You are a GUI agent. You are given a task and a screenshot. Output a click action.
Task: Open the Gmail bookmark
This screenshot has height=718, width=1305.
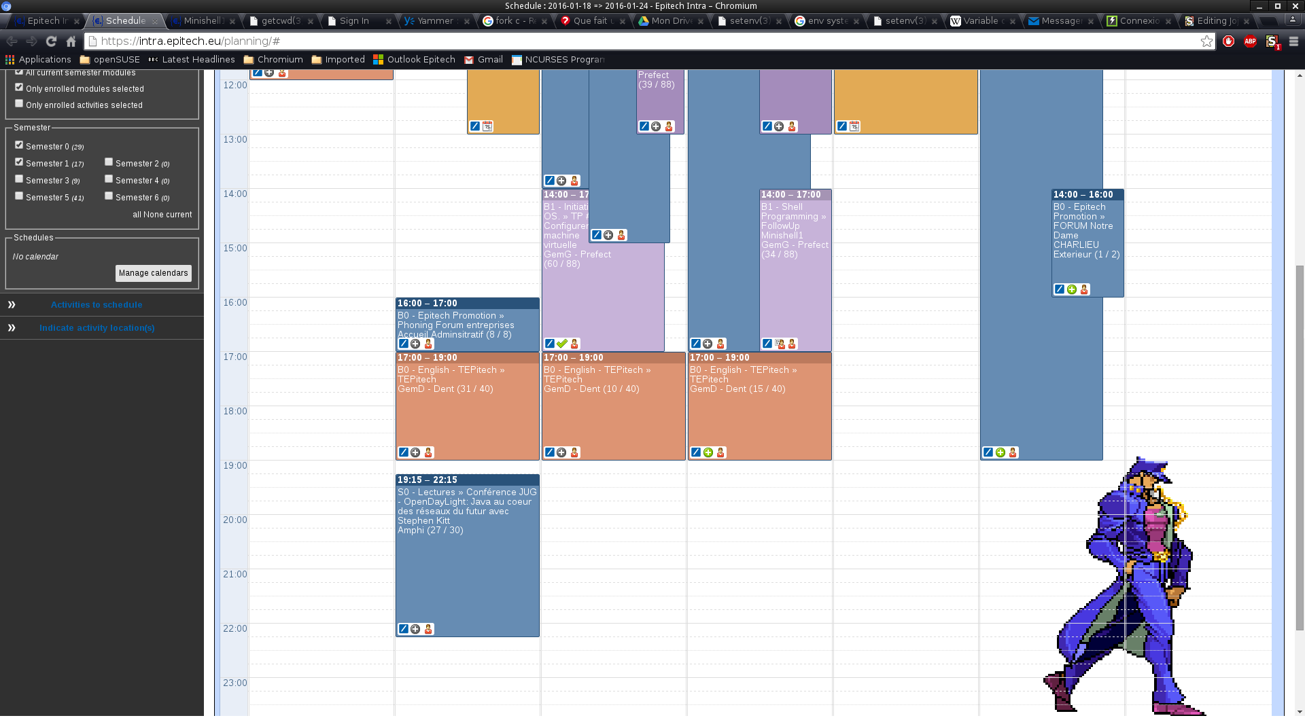pyautogui.click(x=483, y=60)
